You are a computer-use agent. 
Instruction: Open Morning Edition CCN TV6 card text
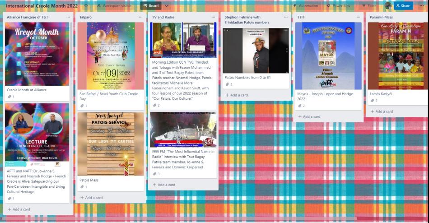[182, 80]
